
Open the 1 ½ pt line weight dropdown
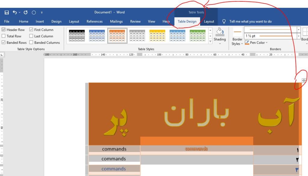pos(298,36)
